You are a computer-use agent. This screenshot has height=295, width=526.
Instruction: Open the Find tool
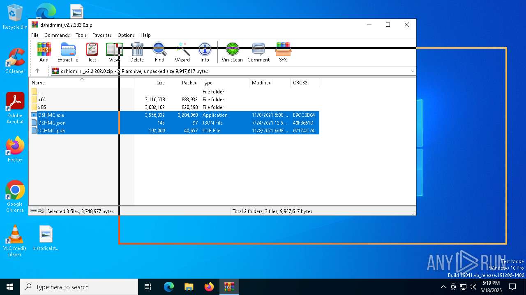(x=159, y=52)
